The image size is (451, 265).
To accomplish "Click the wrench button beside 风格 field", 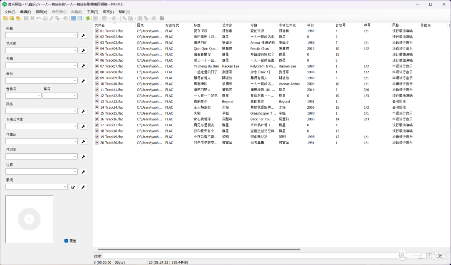I will point(83,111).
